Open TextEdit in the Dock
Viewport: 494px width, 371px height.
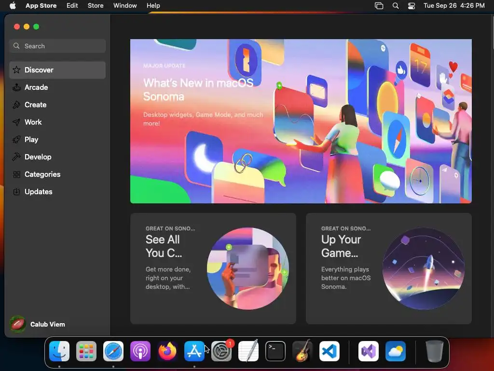248,351
